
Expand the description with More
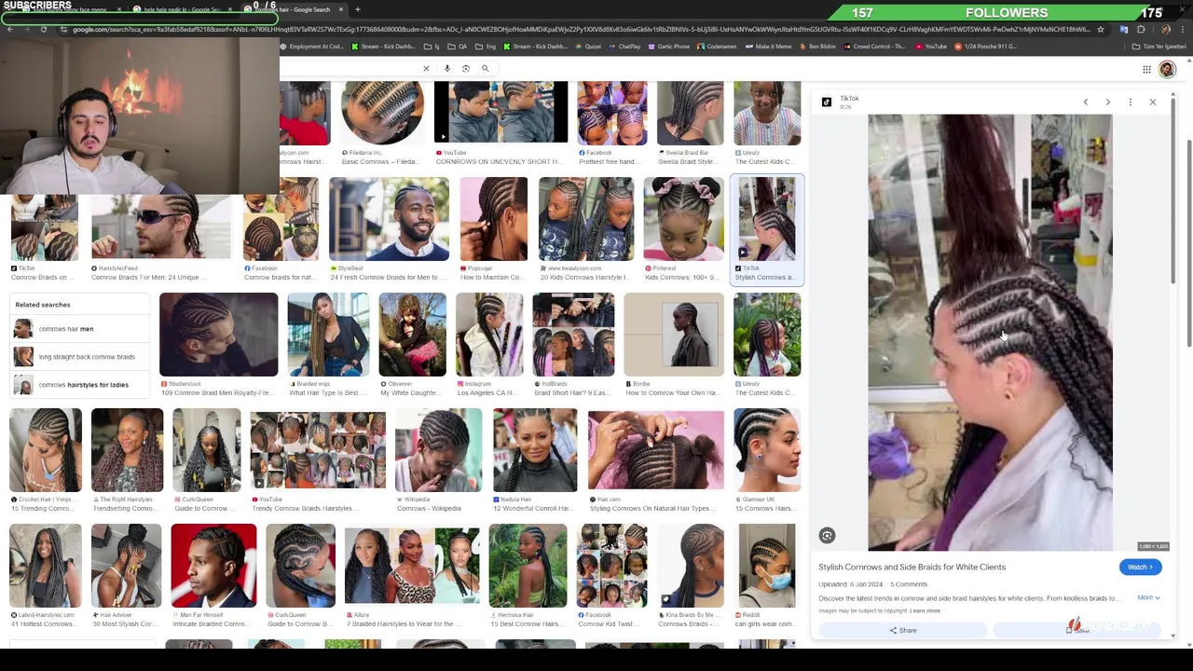pos(1148,597)
